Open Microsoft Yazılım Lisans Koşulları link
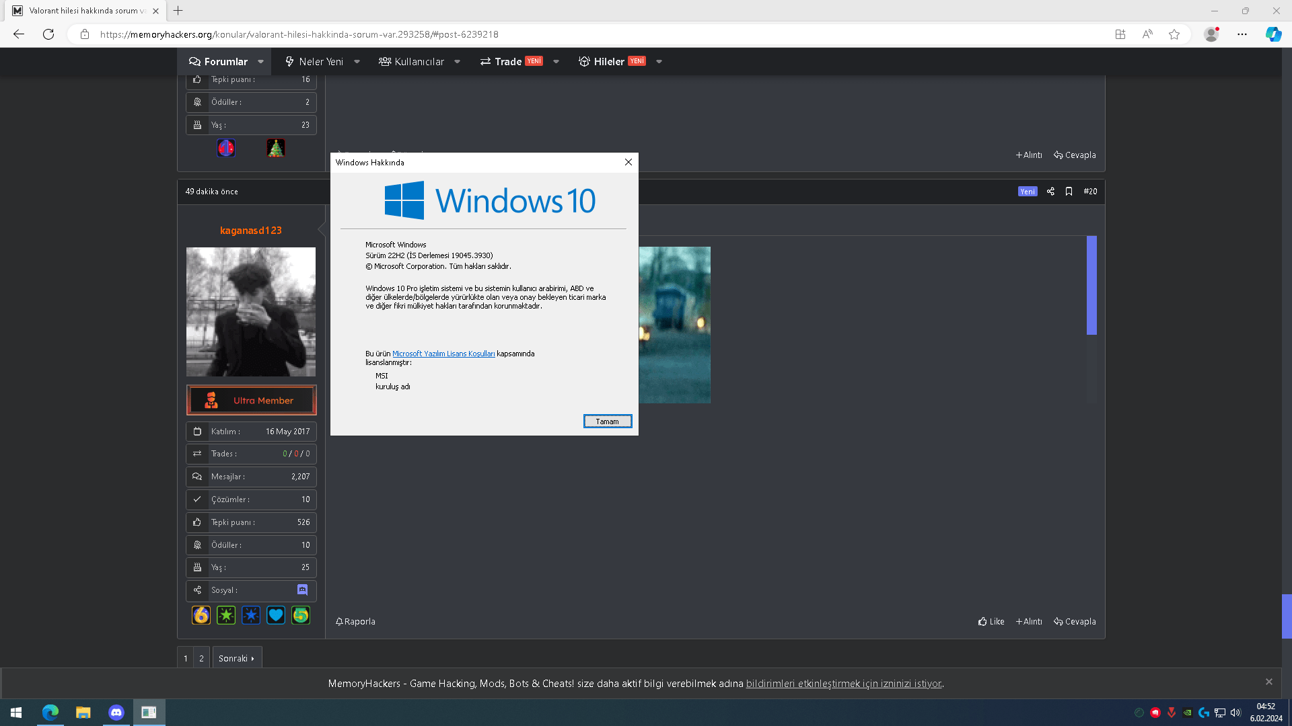Screen dimensions: 1292x726 pyautogui.click(x=443, y=354)
